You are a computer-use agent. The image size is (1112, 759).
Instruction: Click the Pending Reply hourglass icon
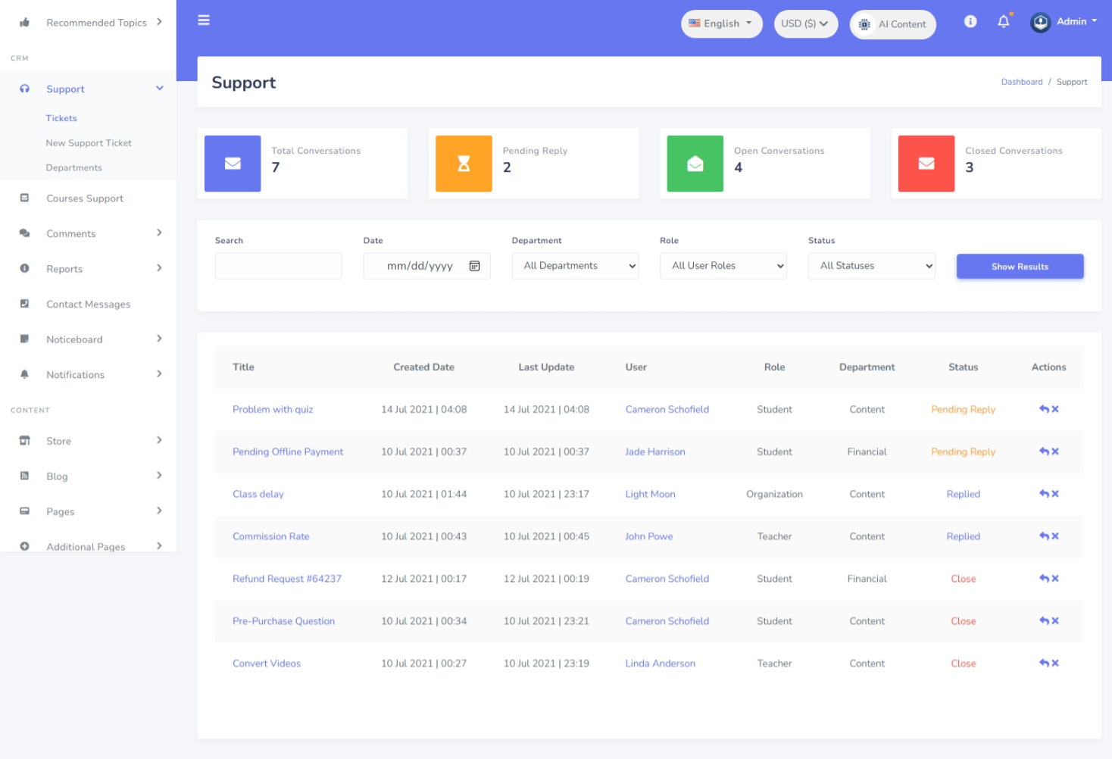click(464, 164)
